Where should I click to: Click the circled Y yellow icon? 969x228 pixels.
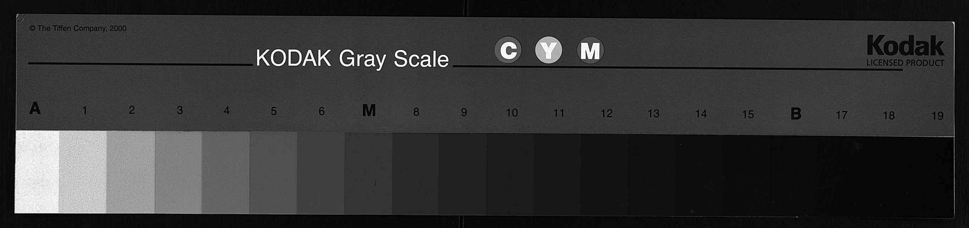coord(548,50)
